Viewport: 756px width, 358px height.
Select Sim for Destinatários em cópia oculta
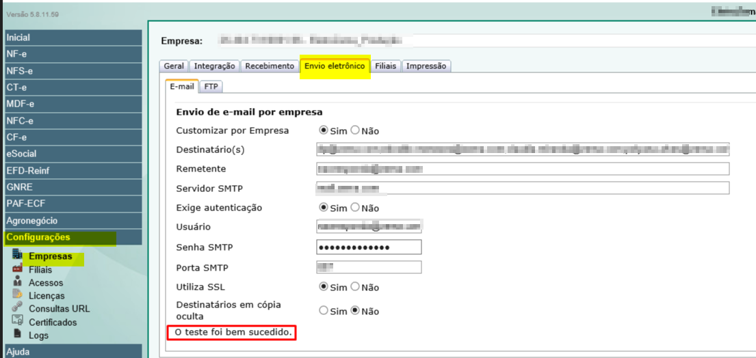pos(324,310)
